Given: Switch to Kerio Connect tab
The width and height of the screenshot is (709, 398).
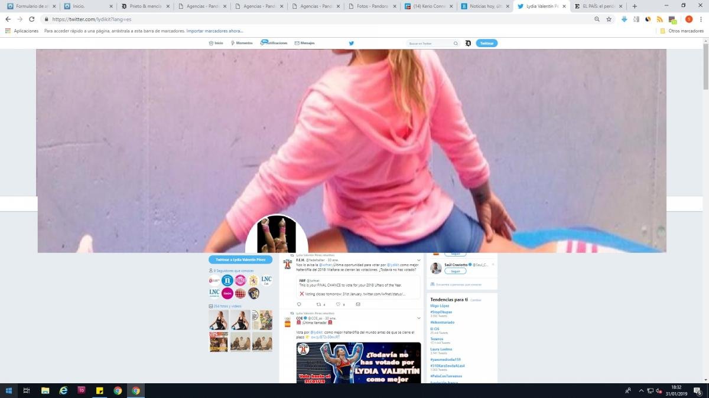Looking at the screenshot, I should pos(428,6).
